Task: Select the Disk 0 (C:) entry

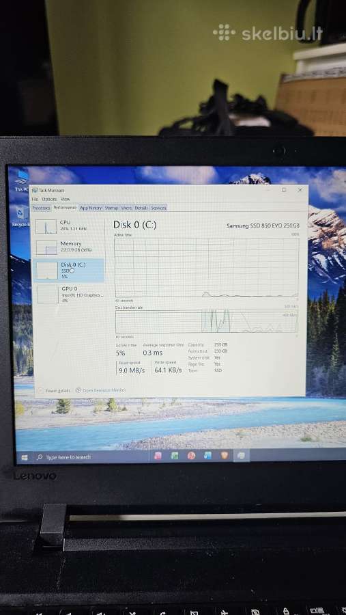Action: click(x=69, y=270)
